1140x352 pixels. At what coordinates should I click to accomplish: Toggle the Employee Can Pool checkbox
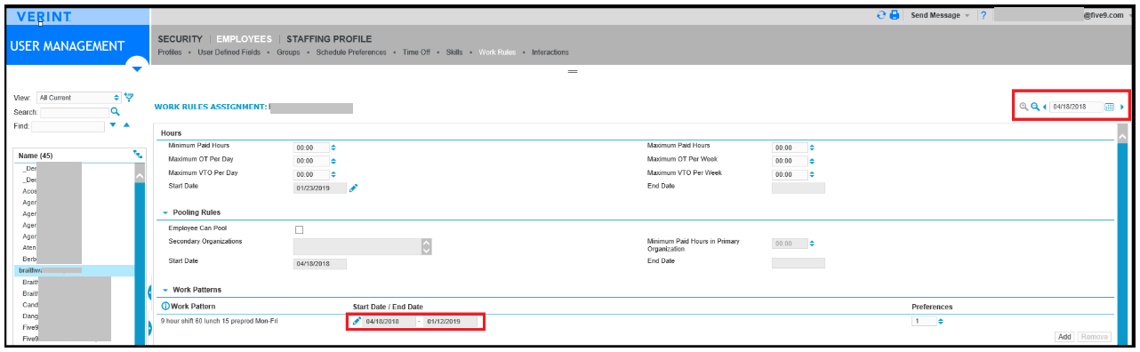(x=299, y=229)
